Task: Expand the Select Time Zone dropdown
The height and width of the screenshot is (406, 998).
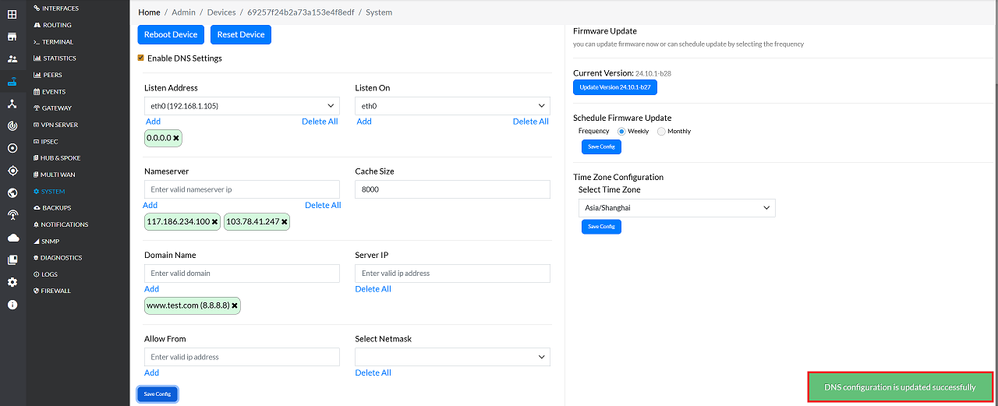Action: coord(677,208)
